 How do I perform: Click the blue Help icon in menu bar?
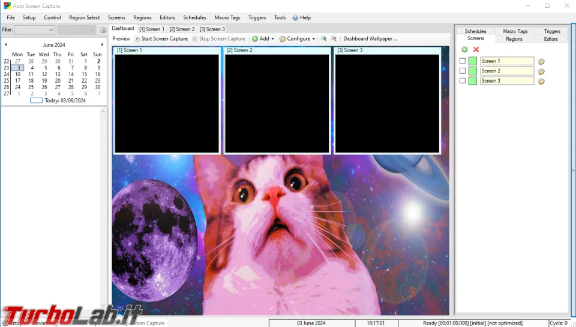pos(295,17)
